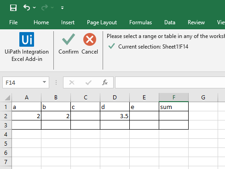
Task: Click inside the formula bar input
Action: [170, 82]
